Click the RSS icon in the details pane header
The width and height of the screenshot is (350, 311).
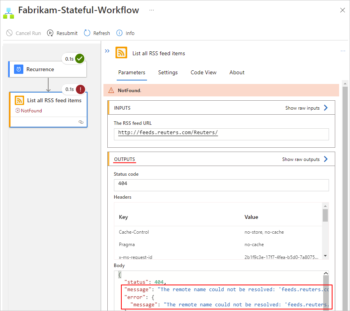121,52
